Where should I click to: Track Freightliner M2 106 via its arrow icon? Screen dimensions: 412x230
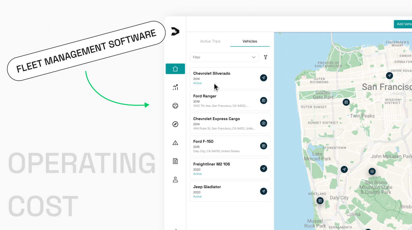click(x=264, y=169)
